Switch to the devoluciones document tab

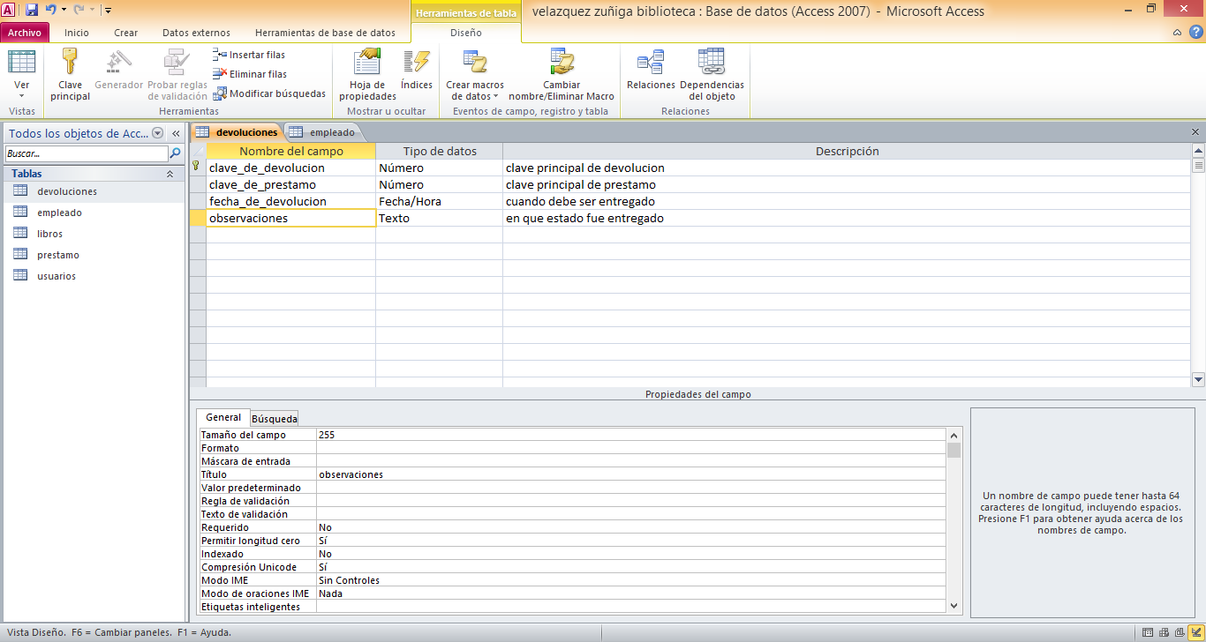(237, 132)
